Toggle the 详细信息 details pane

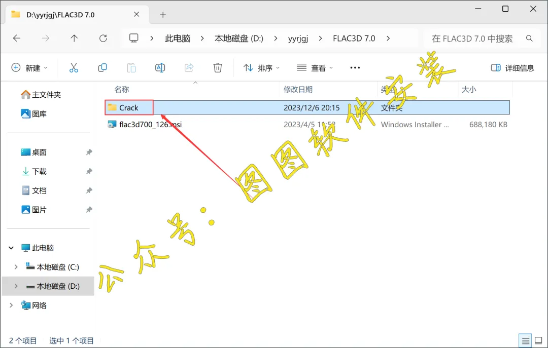[512, 68]
